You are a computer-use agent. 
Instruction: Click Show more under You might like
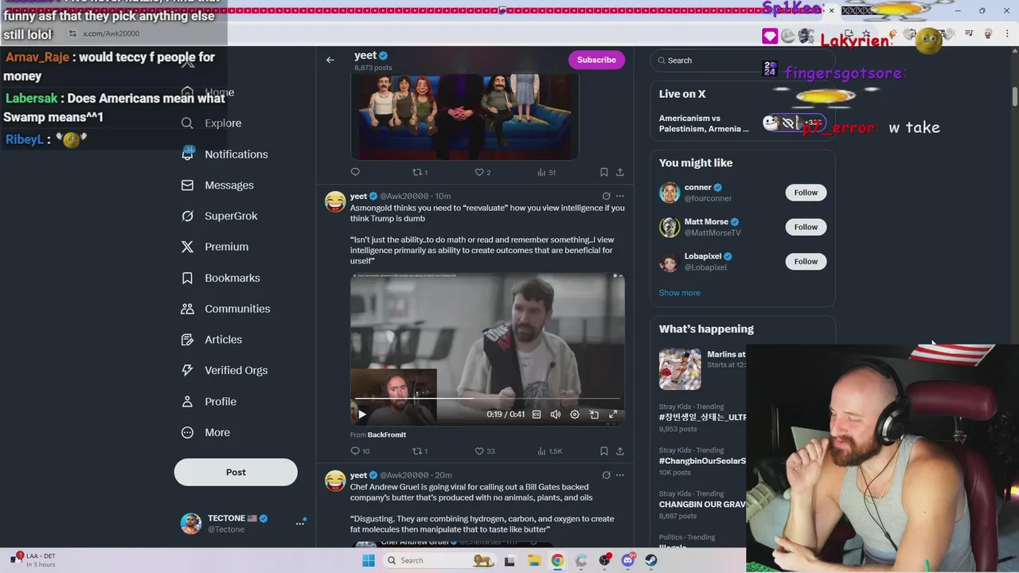click(x=679, y=293)
